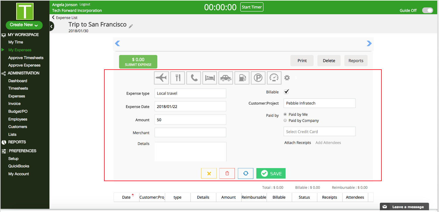Open Approve Timesheets in sidebar
Image resolution: width=439 pixels, height=212 pixels.
pyautogui.click(x=26, y=58)
